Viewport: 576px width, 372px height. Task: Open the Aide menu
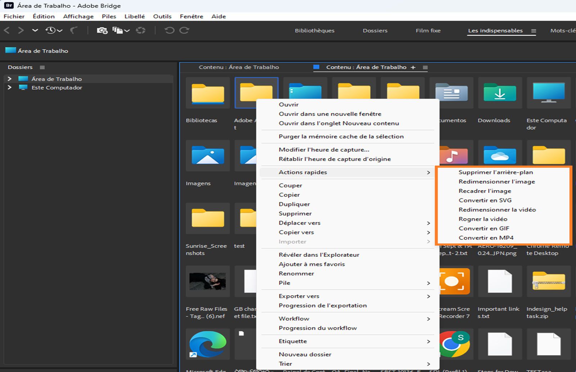point(219,16)
